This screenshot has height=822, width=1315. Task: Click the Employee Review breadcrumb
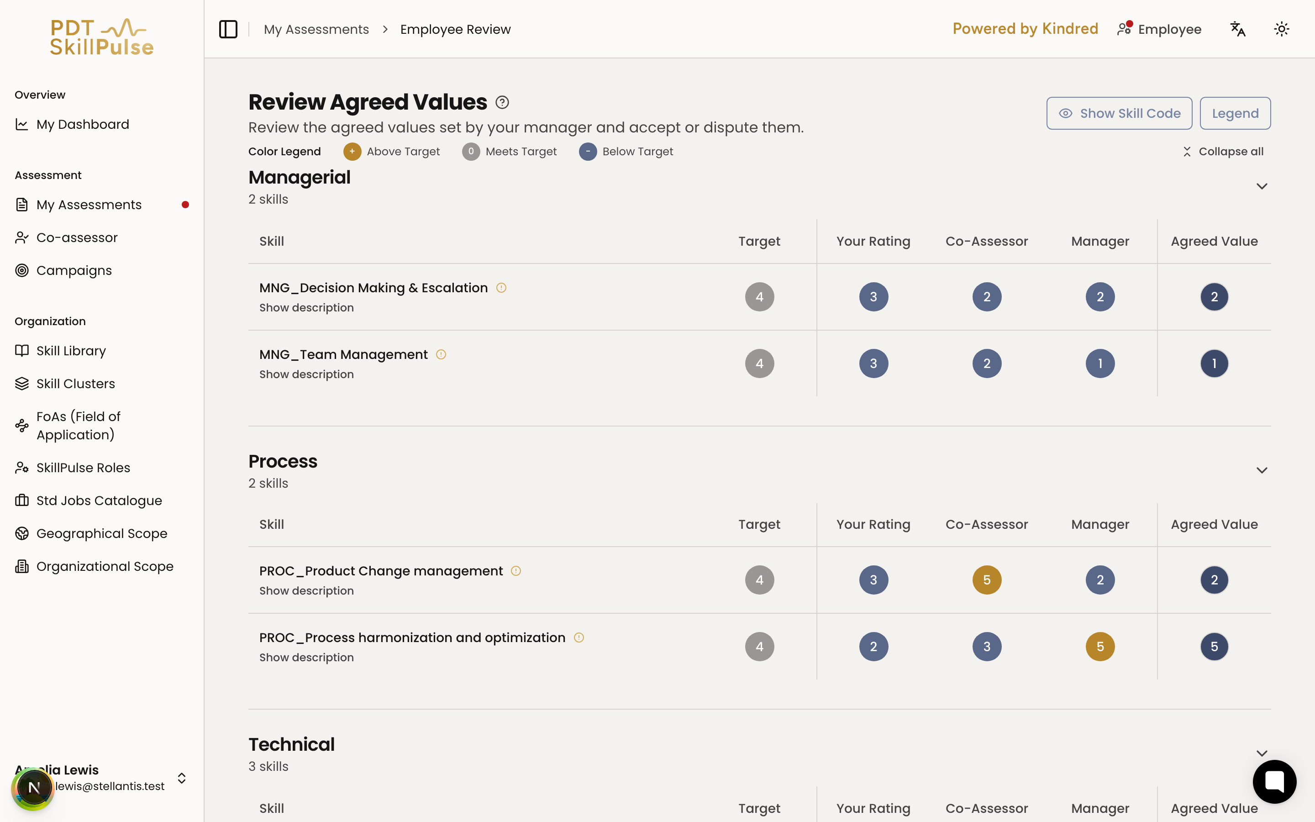(455, 29)
